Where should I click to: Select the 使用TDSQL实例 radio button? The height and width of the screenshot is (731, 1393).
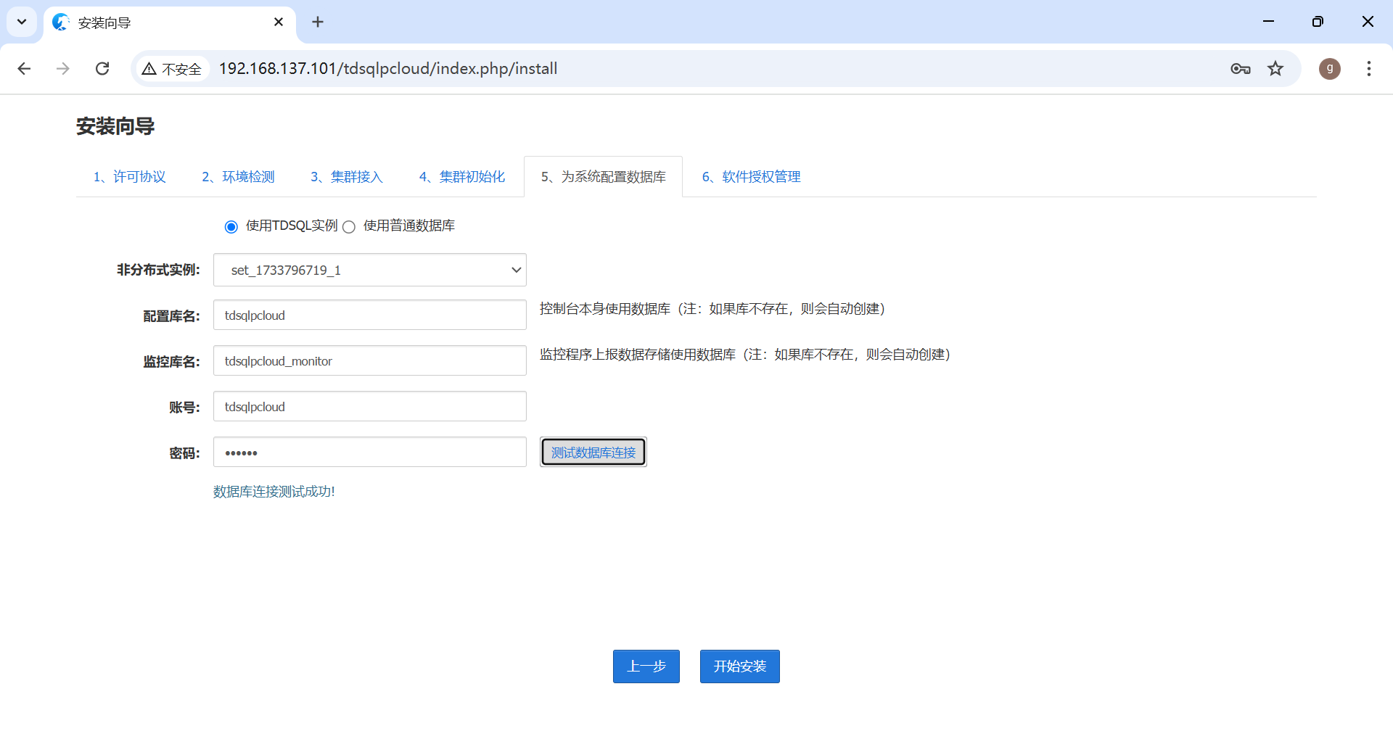tap(231, 227)
